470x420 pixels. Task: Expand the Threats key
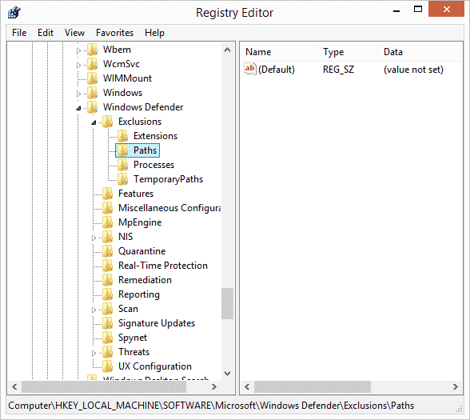point(94,353)
